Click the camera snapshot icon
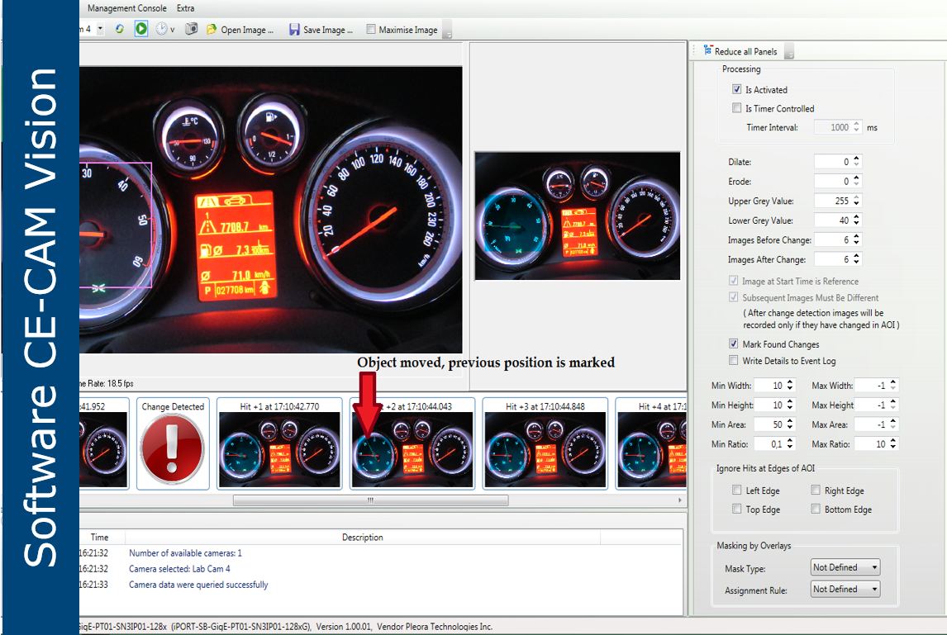This screenshot has width=947, height=635. [191, 29]
